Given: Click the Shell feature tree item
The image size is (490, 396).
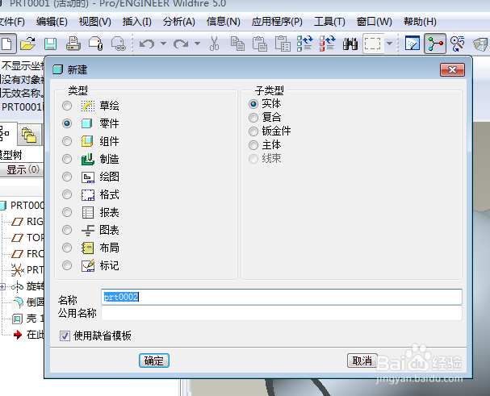Looking at the screenshot, I should point(27,319).
